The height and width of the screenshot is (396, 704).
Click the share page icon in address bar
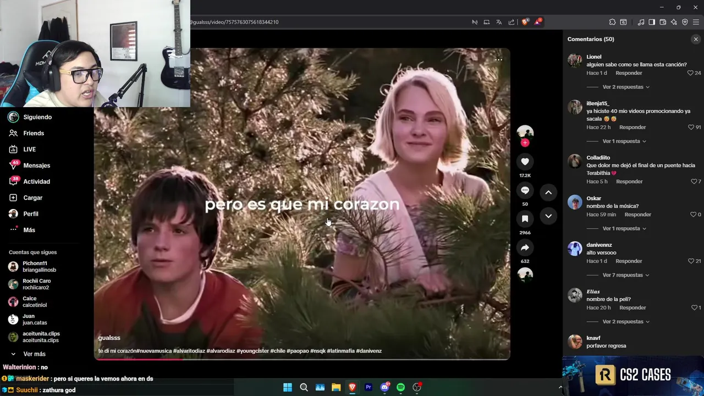512,22
